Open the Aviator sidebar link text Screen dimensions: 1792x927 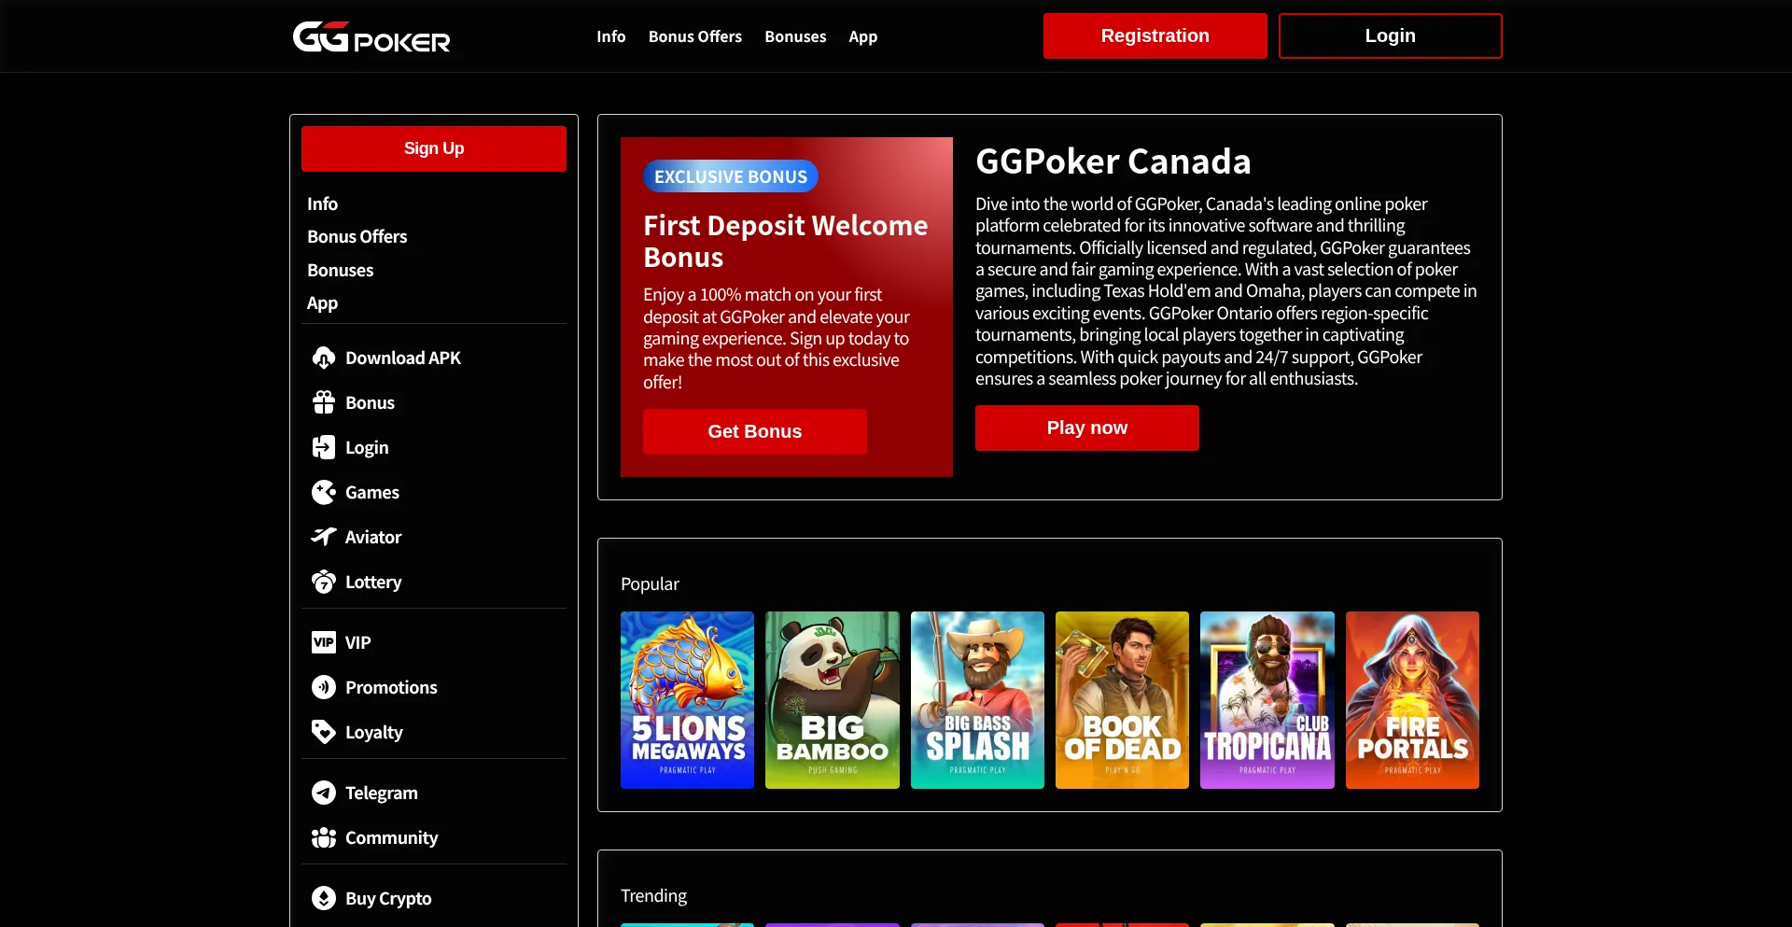click(373, 537)
